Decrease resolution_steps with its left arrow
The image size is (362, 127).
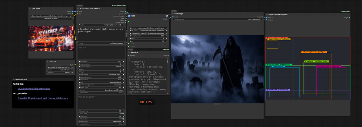[x=79, y=64]
